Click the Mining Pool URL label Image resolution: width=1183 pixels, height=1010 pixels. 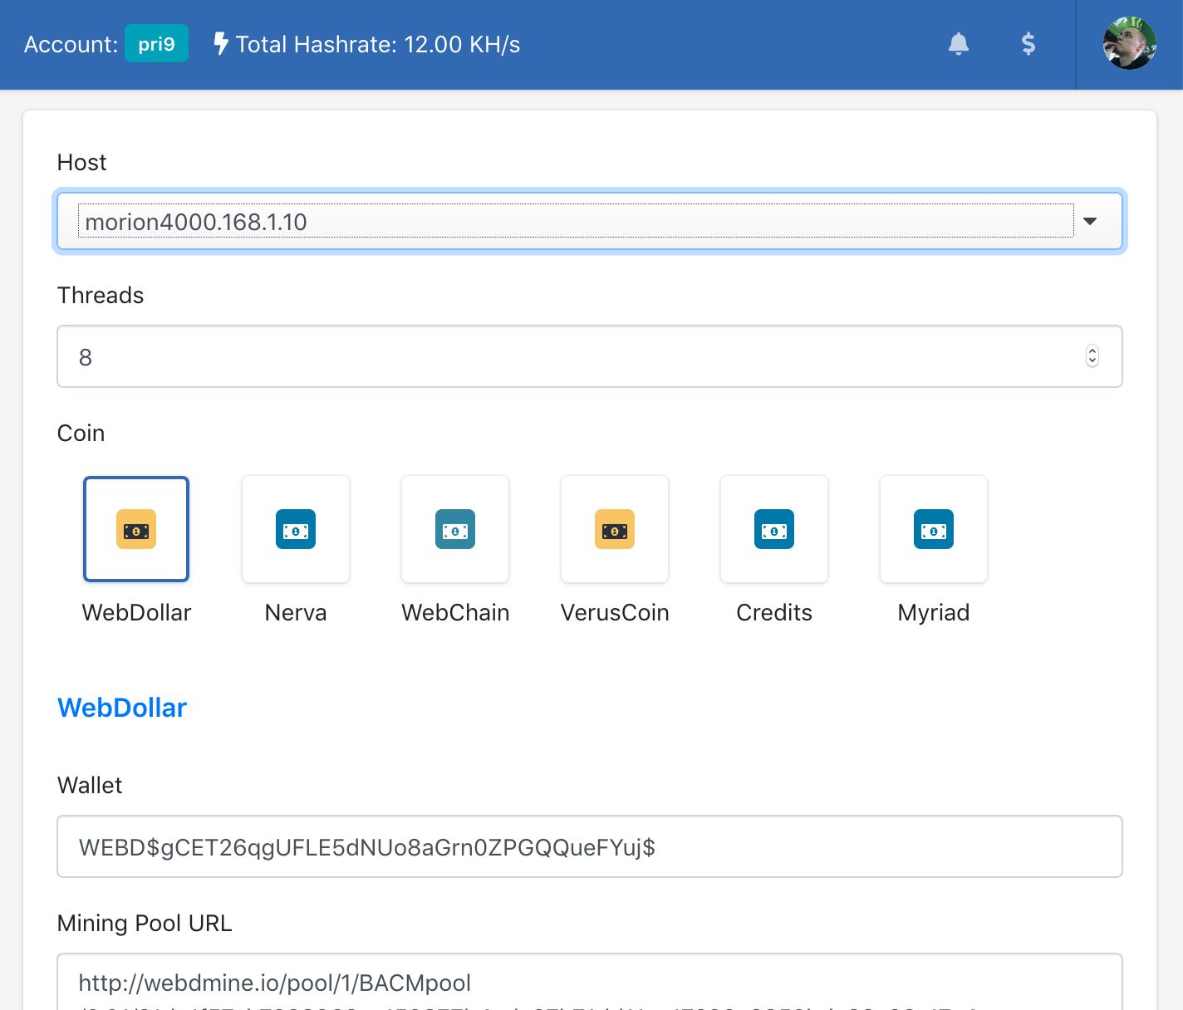tap(145, 923)
